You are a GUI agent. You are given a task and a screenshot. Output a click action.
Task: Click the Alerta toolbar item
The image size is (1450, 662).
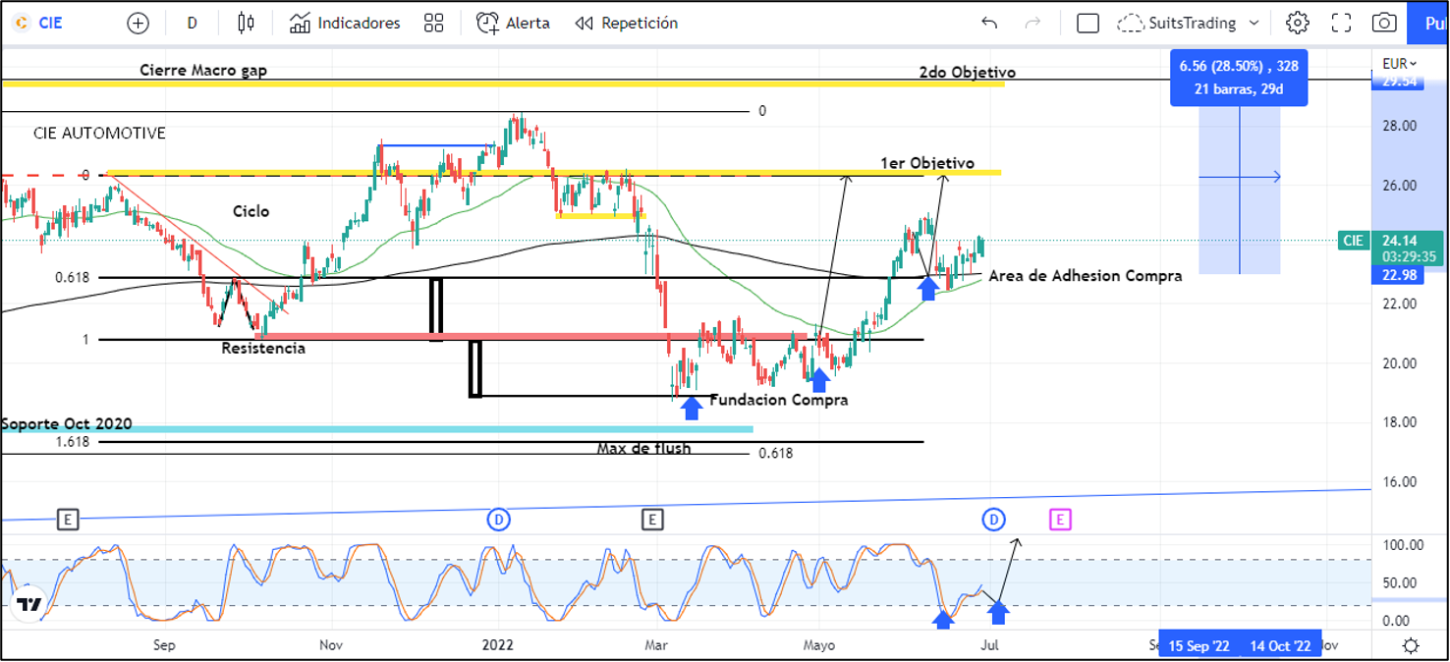(x=513, y=23)
